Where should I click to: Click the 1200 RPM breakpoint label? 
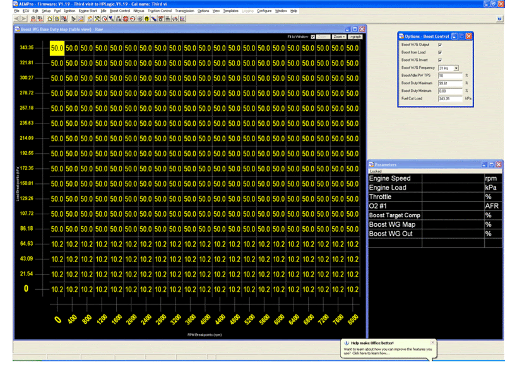coord(102,319)
